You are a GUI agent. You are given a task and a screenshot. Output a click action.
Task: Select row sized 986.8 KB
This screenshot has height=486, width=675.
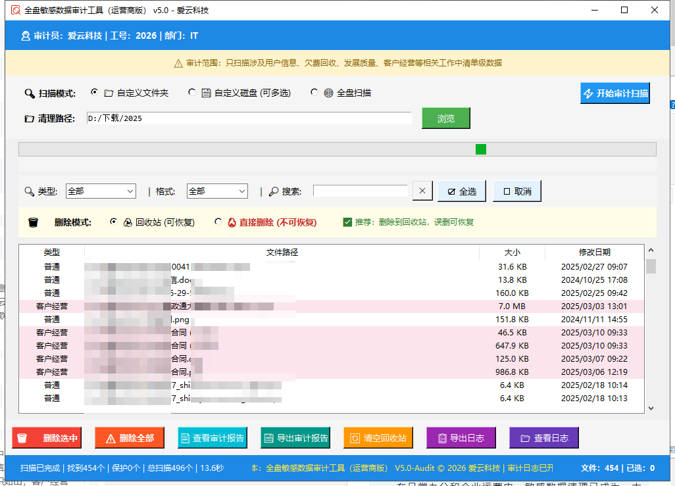332,372
